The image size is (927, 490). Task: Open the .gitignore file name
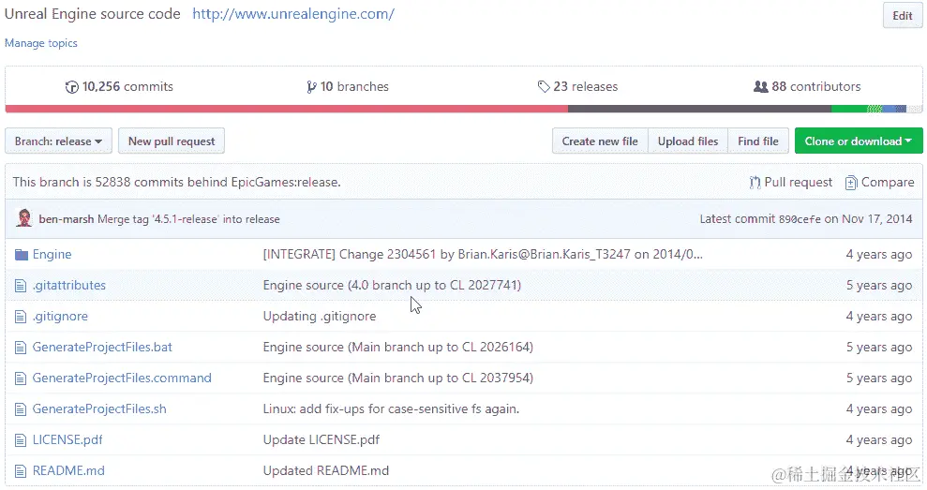[x=60, y=317]
